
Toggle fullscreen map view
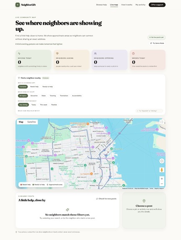pos(162,122)
